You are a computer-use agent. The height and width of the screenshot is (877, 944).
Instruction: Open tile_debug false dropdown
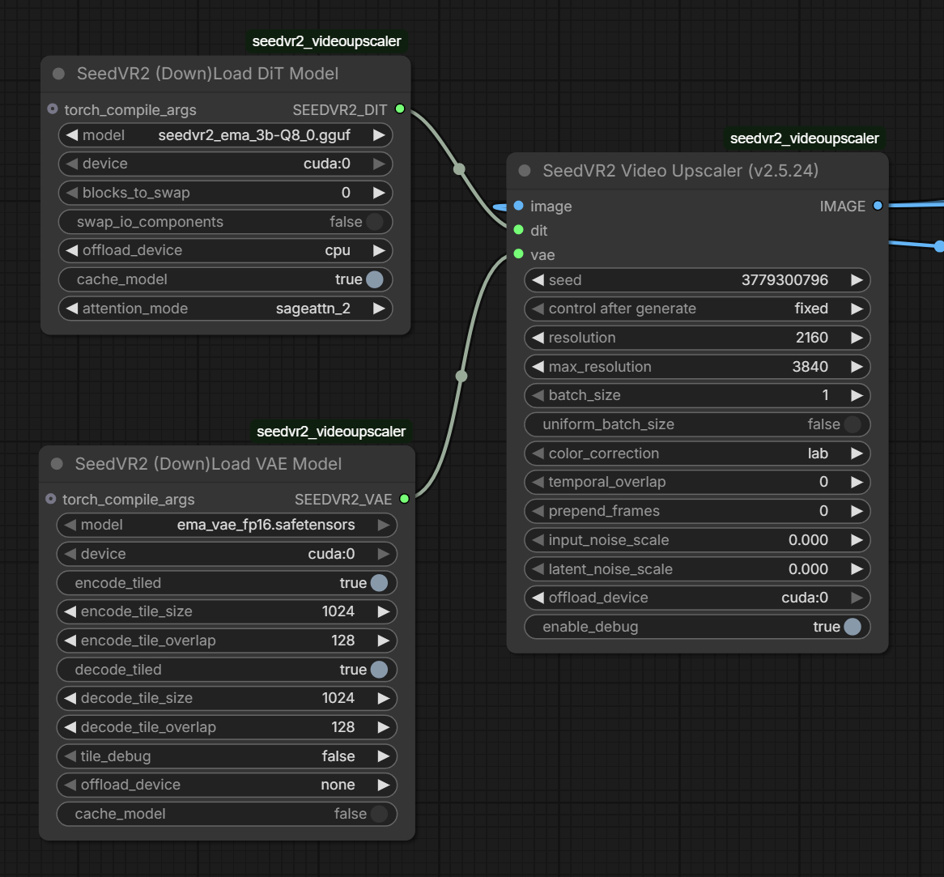point(227,756)
